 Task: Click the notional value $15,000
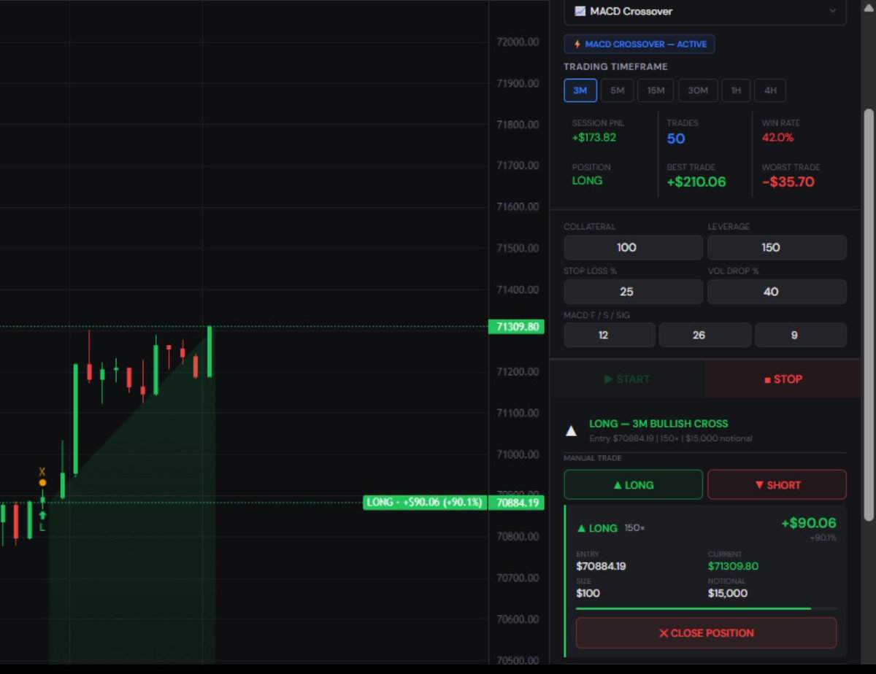tap(728, 593)
